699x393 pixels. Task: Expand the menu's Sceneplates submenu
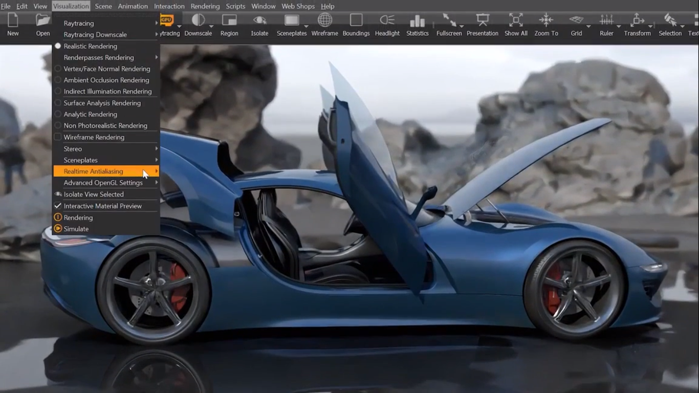[x=106, y=160]
